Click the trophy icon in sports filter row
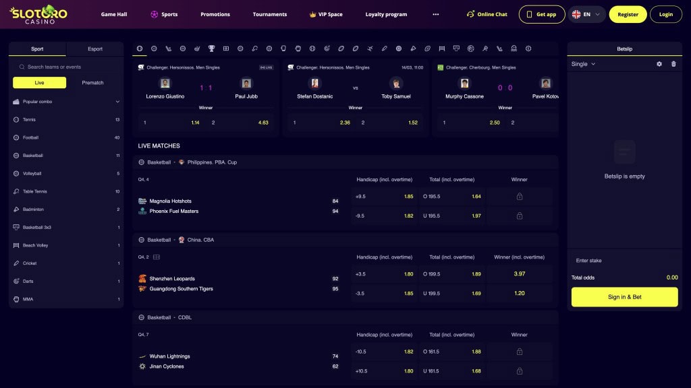 pos(211,48)
